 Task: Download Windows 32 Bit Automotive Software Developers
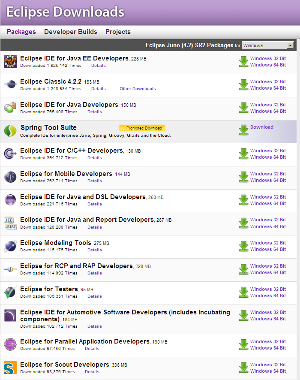point(268,312)
